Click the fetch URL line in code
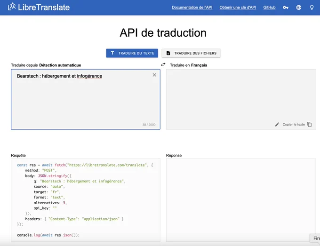 click(x=85, y=165)
